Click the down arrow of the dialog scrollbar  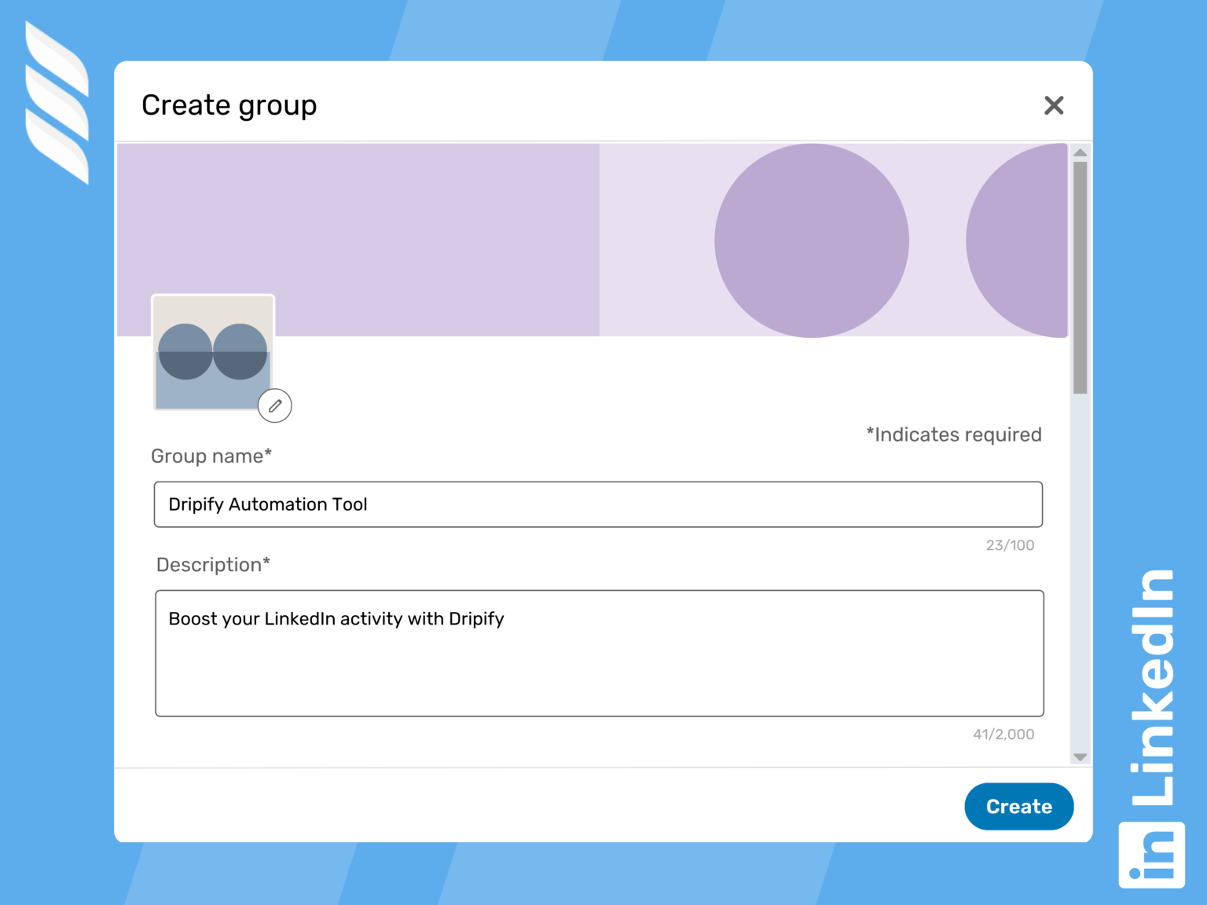[x=1079, y=755]
